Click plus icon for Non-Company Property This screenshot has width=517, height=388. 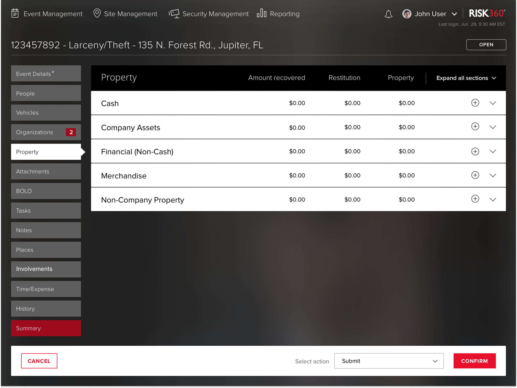point(475,199)
